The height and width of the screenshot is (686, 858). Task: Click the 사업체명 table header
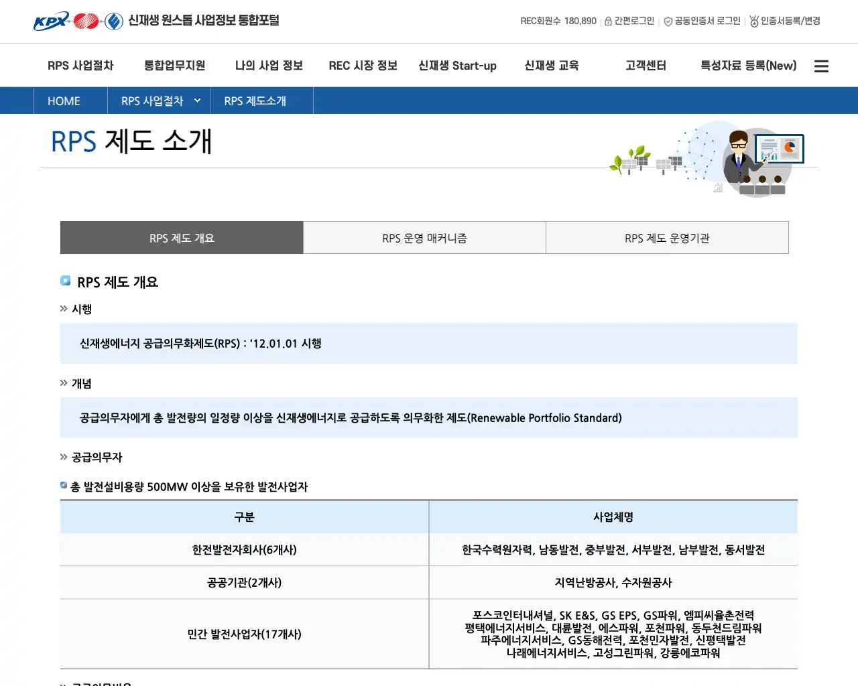coord(613,517)
